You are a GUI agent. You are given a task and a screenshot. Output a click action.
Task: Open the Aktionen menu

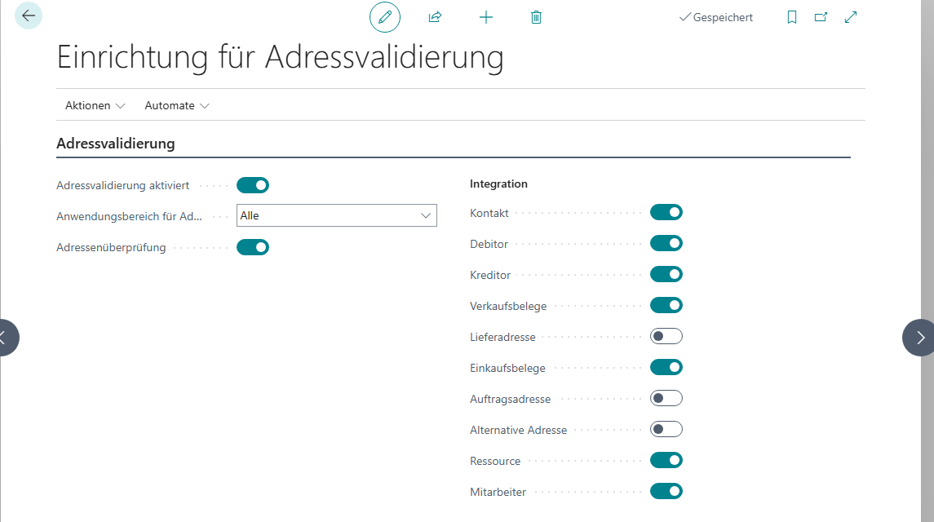click(x=95, y=105)
